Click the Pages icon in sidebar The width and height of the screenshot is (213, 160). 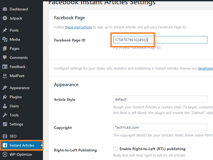[5, 48]
